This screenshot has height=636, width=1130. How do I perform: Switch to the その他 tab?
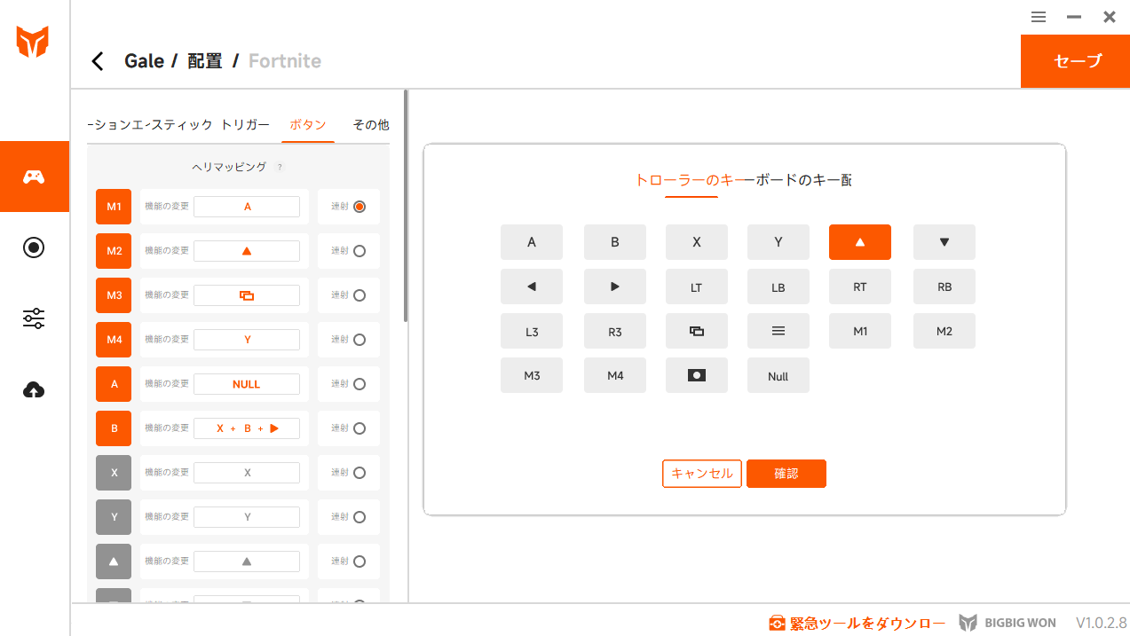[371, 125]
